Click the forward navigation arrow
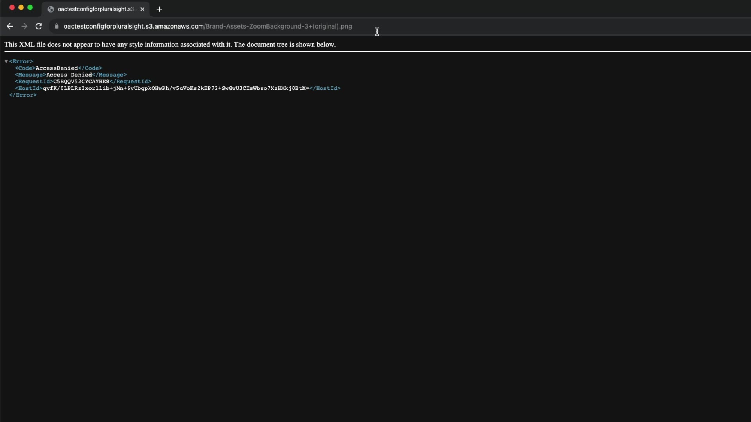The width and height of the screenshot is (751, 422). (24, 26)
